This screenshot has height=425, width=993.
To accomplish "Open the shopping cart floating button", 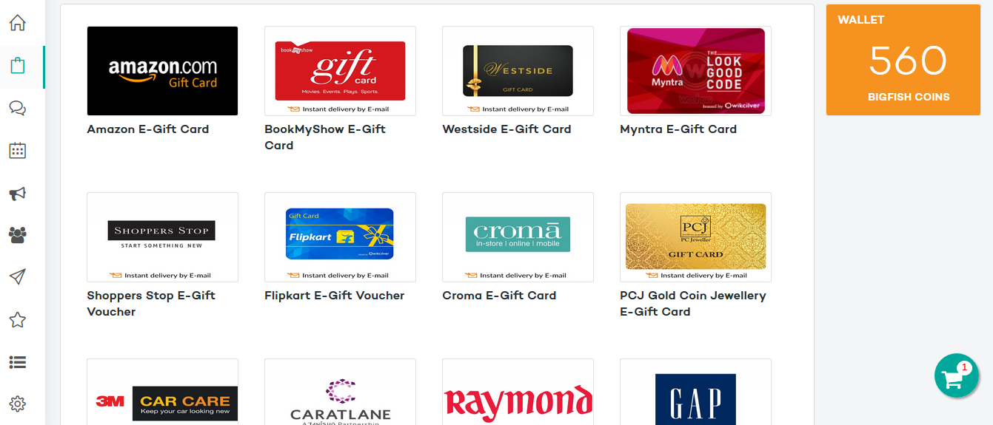I will point(957,375).
